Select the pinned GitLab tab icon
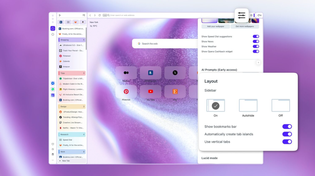 [x=75, y=22]
